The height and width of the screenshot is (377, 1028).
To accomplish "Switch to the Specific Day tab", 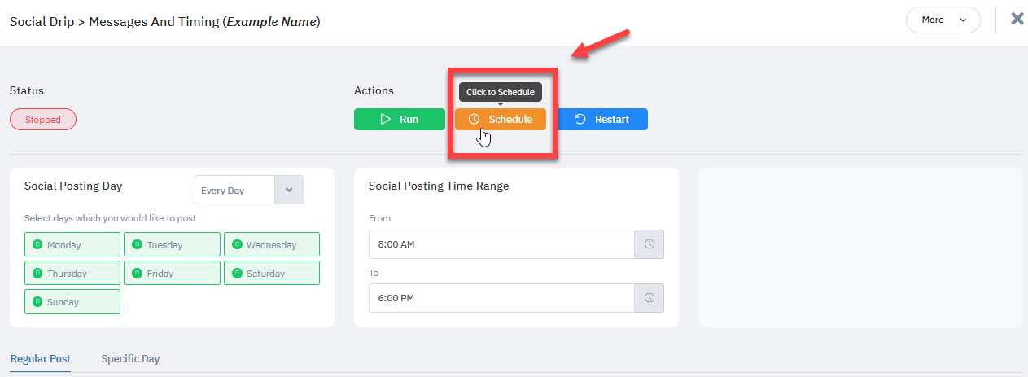I will pyautogui.click(x=130, y=358).
